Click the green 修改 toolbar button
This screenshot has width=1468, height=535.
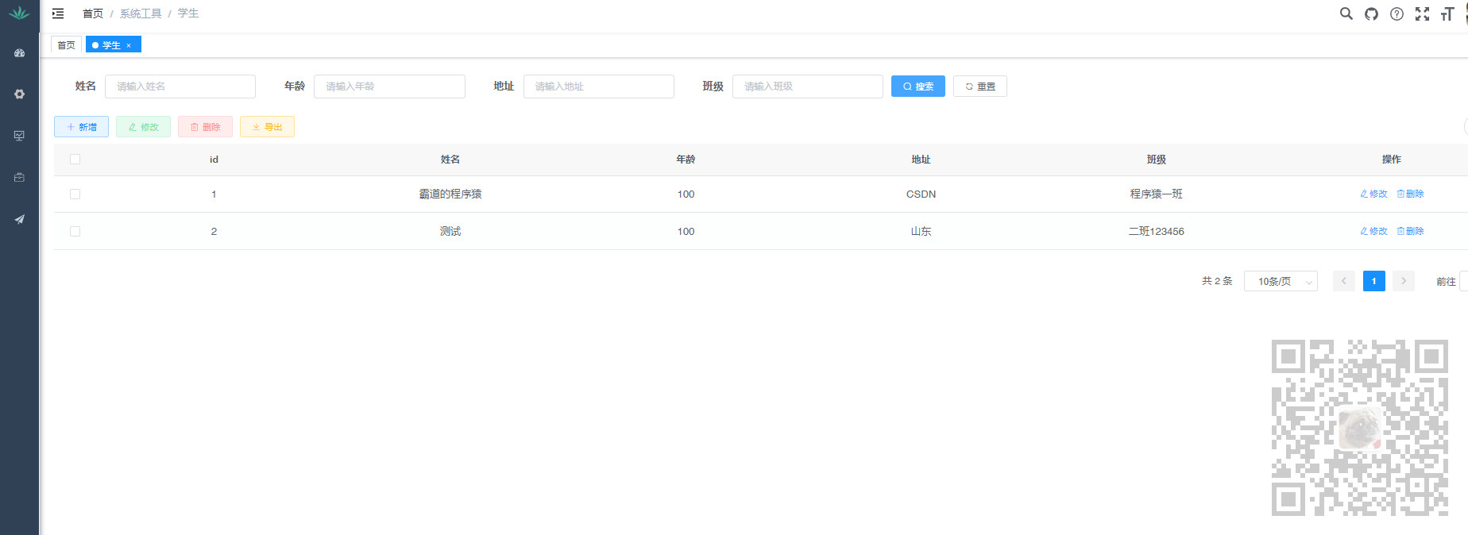pyautogui.click(x=143, y=127)
